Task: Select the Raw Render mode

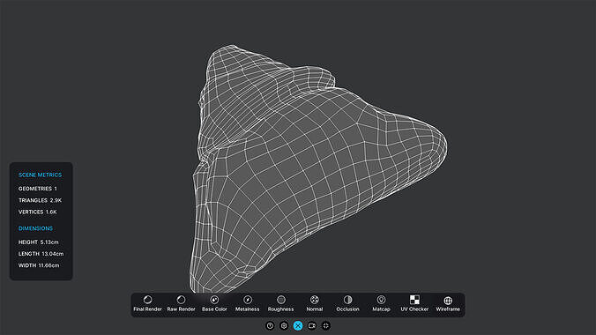Action: coord(181,304)
